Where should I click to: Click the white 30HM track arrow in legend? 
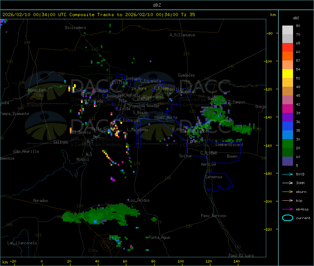(287, 183)
